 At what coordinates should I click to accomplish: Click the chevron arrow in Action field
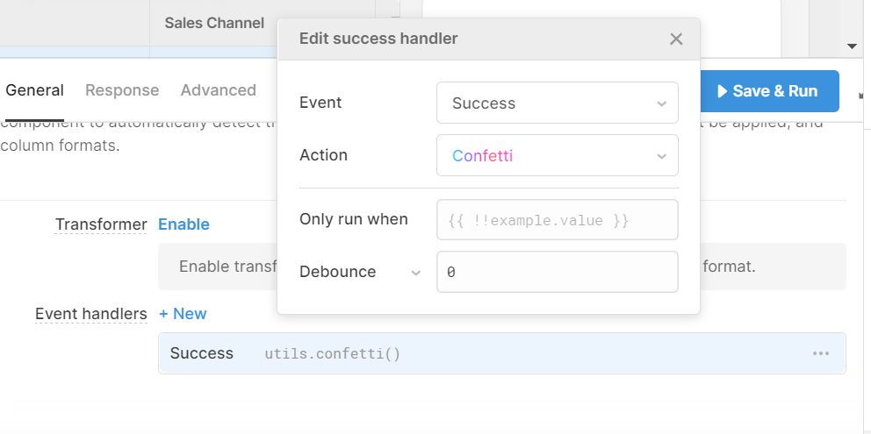pos(661,156)
